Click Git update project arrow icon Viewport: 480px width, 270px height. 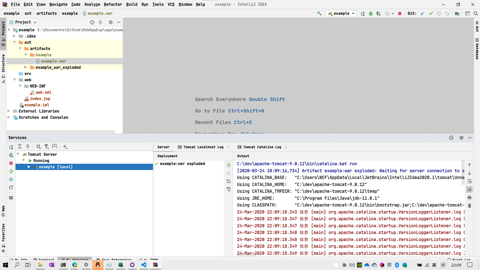422,13
